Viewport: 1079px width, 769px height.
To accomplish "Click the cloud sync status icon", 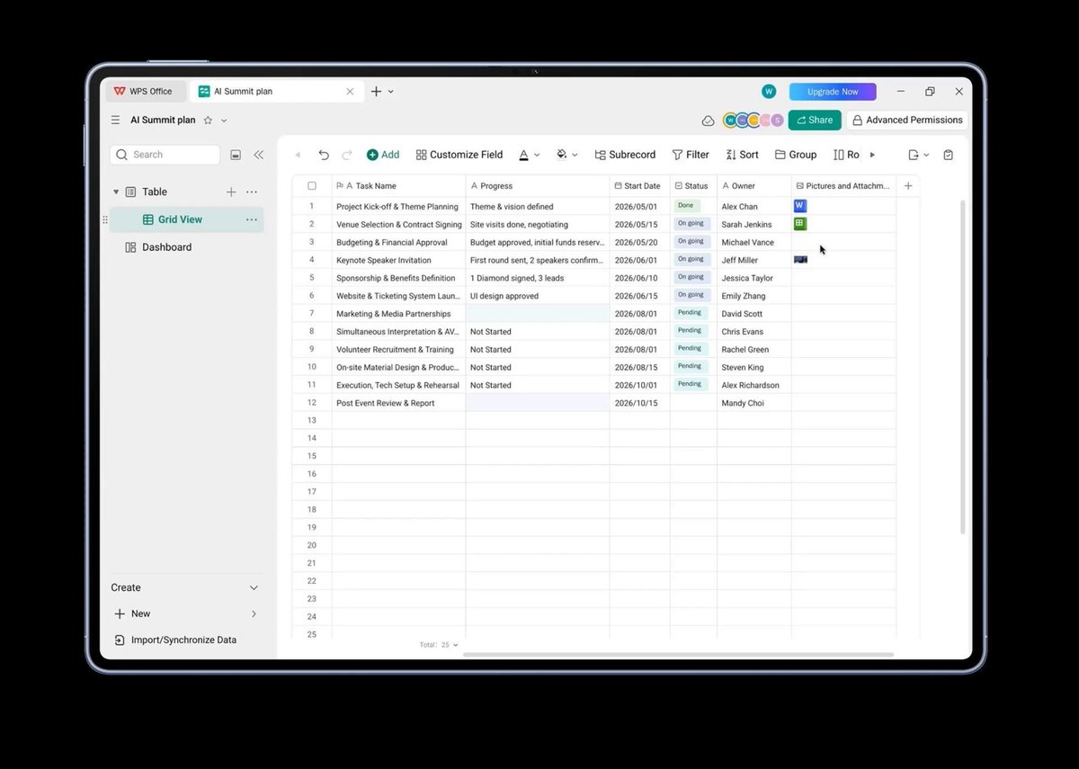I will click(x=708, y=121).
